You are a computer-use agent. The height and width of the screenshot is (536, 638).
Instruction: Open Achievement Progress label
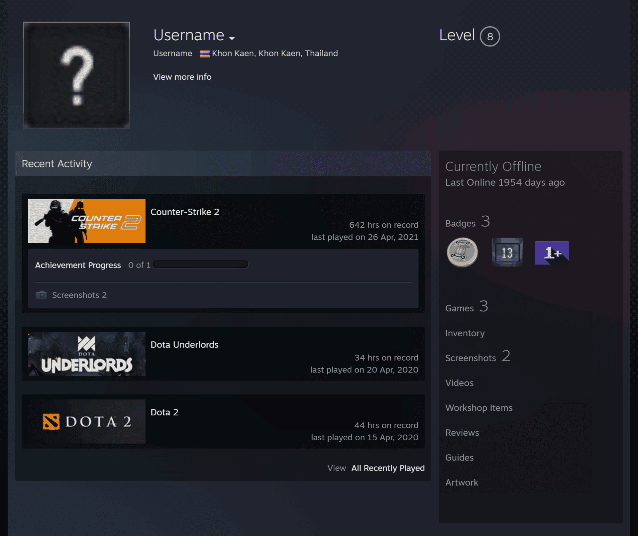tap(78, 265)
